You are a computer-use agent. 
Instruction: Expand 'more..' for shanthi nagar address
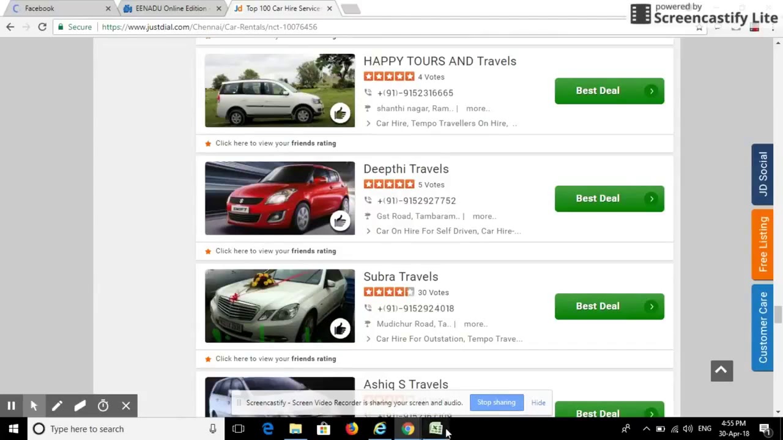click(x=478, y=108)
